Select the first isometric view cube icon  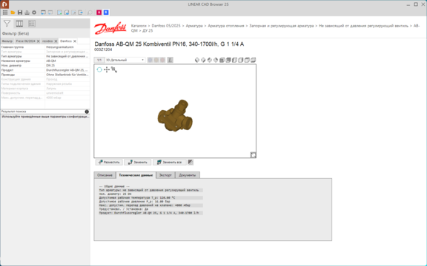[x=197, y=60]
